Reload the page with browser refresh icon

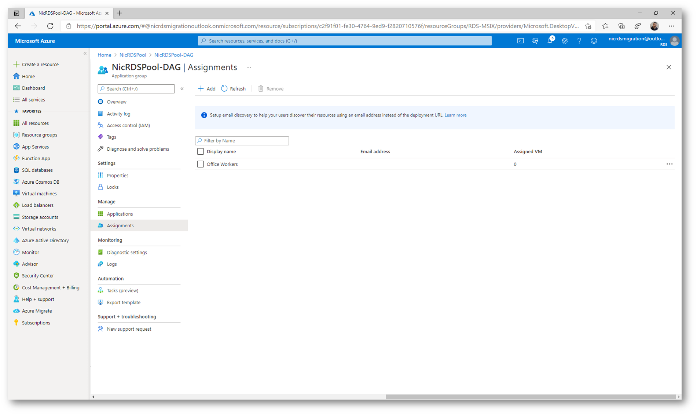[50, 26]
